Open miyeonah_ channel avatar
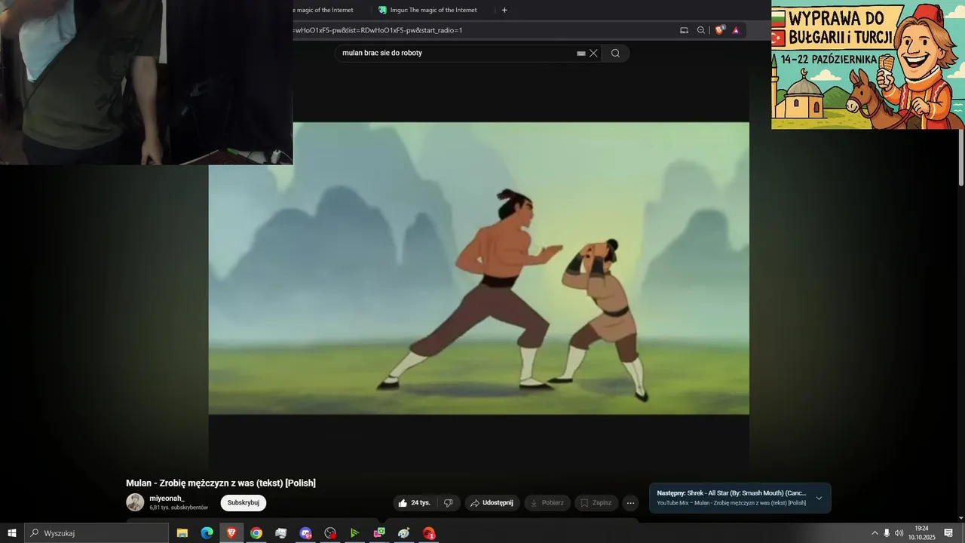 tap(135, 502)
